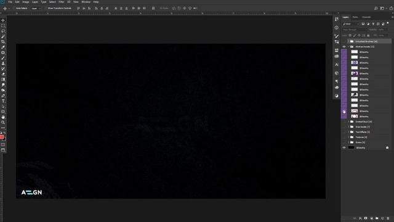Select the Crop tool

3,42
